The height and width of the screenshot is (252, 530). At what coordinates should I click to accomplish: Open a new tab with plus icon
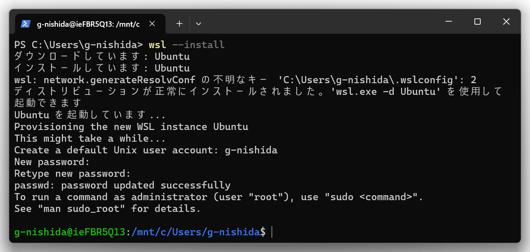pos(179,24)
